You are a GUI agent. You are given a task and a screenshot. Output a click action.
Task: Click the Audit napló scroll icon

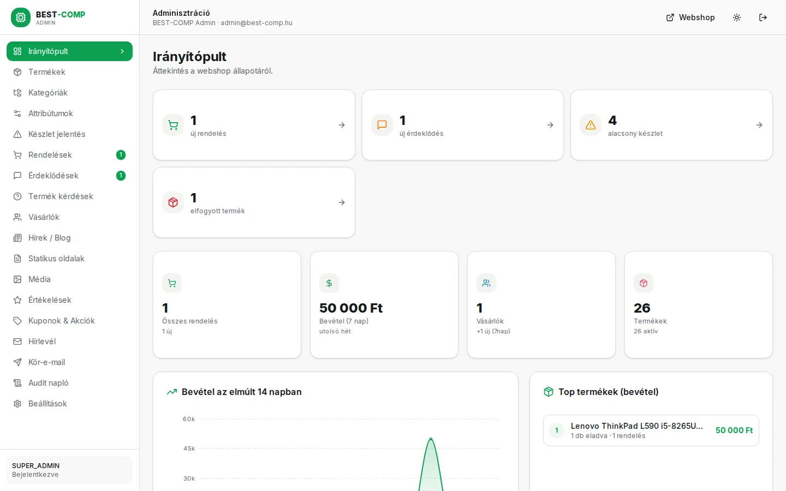[17, 383]
